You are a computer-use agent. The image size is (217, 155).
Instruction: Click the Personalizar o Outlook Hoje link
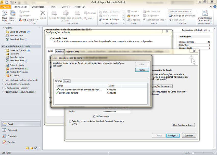click(196, 30)
